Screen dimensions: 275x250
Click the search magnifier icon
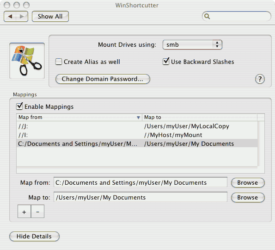207,16
